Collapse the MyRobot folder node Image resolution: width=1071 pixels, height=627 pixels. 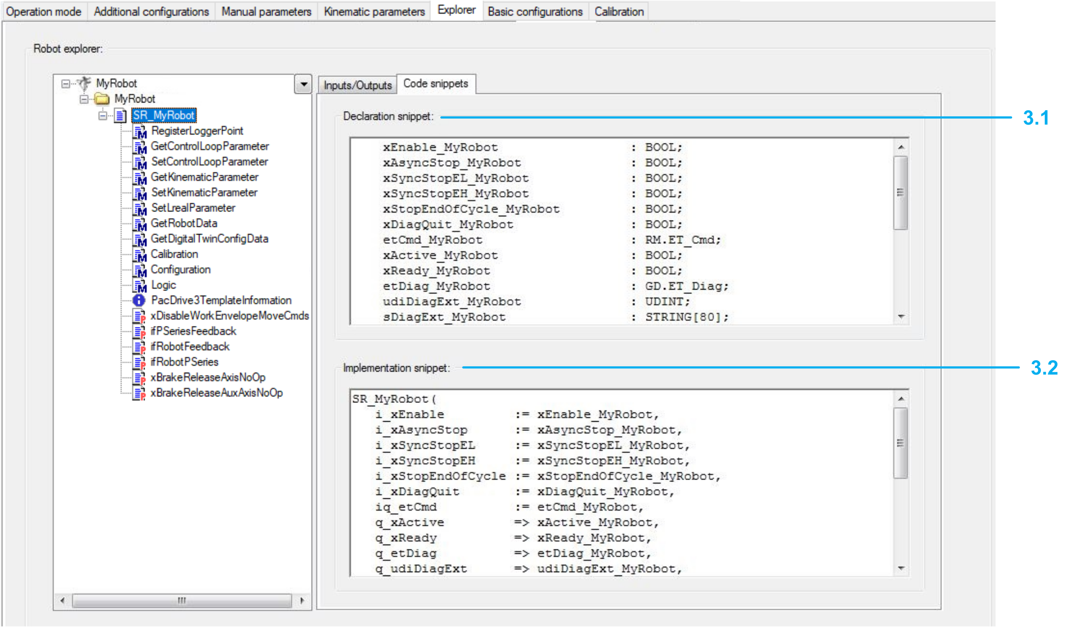pos(84,99)
